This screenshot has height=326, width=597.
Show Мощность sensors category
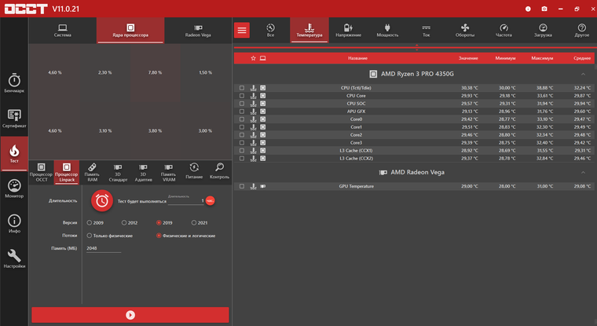coord(387,31)
